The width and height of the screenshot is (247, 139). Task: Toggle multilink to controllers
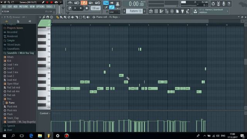pyautogui.click(x=112, y=7)
